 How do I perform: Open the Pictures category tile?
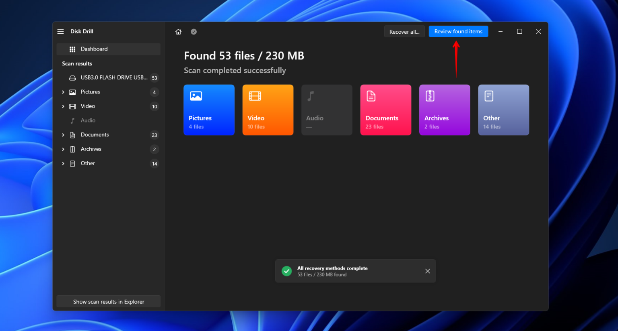[209, 110]
